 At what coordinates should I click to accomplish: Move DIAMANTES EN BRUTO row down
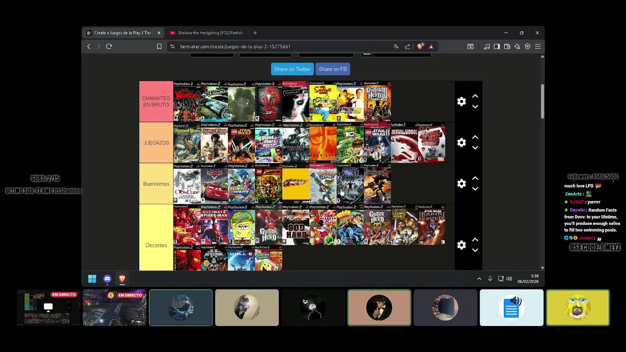coord(475,107)
